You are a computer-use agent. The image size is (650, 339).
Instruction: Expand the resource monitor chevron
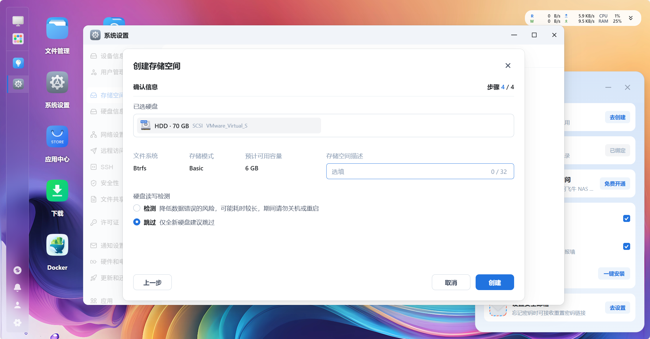pos(631,18)
